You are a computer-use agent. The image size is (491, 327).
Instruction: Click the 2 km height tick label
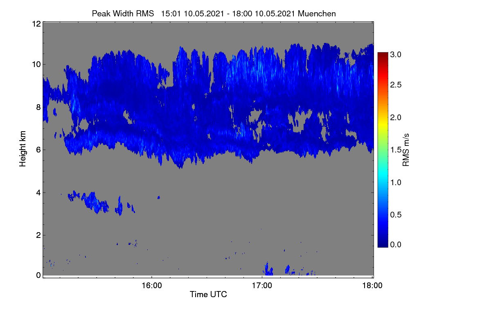[38, 235]
